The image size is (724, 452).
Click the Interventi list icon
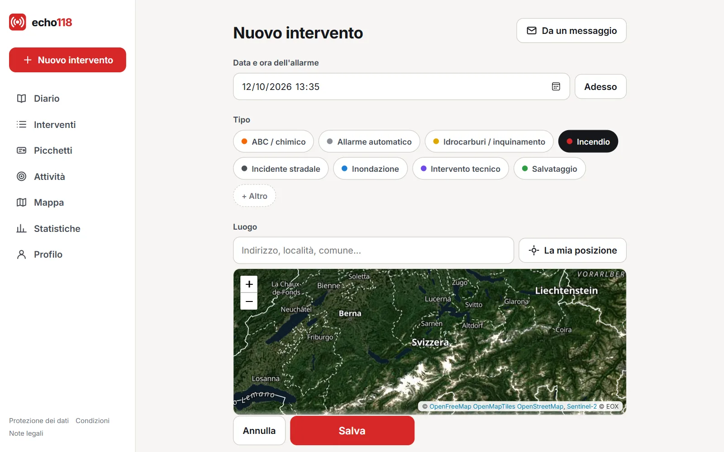click(21, 124)
